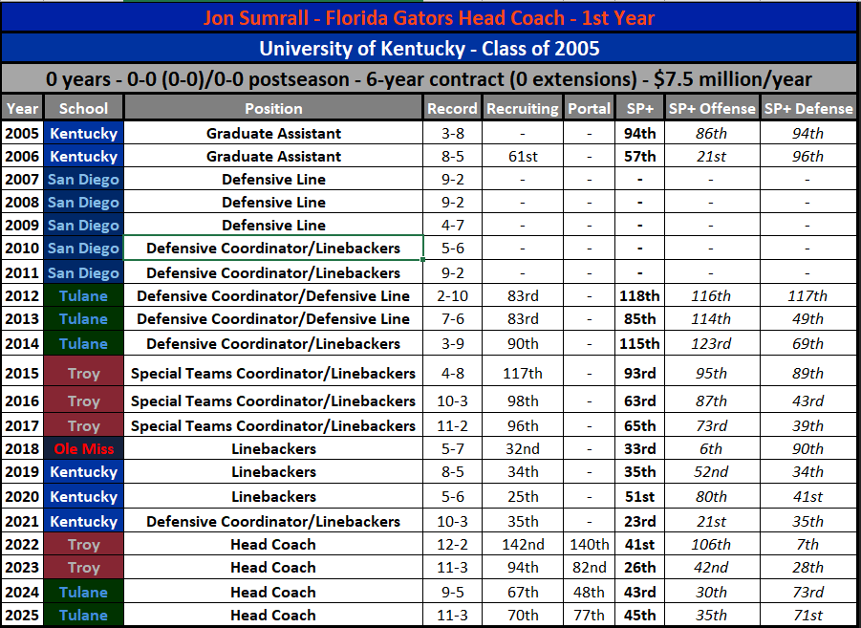Image resolution: width=861 pixels, height=628 pixels.
Task: Click the 2015 Troy school cell
Action: pos(83,373)
